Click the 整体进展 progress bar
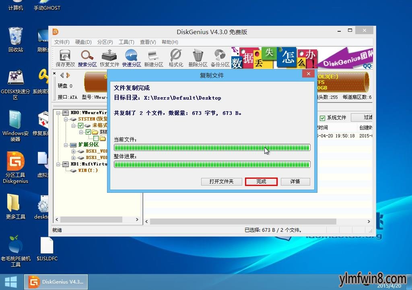Screen dimensions: 412x290 [x=212, y=164]
